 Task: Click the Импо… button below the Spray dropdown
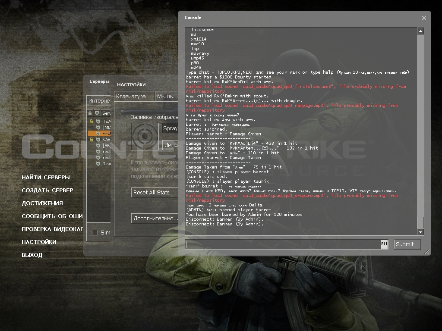[x=170, y=145]
